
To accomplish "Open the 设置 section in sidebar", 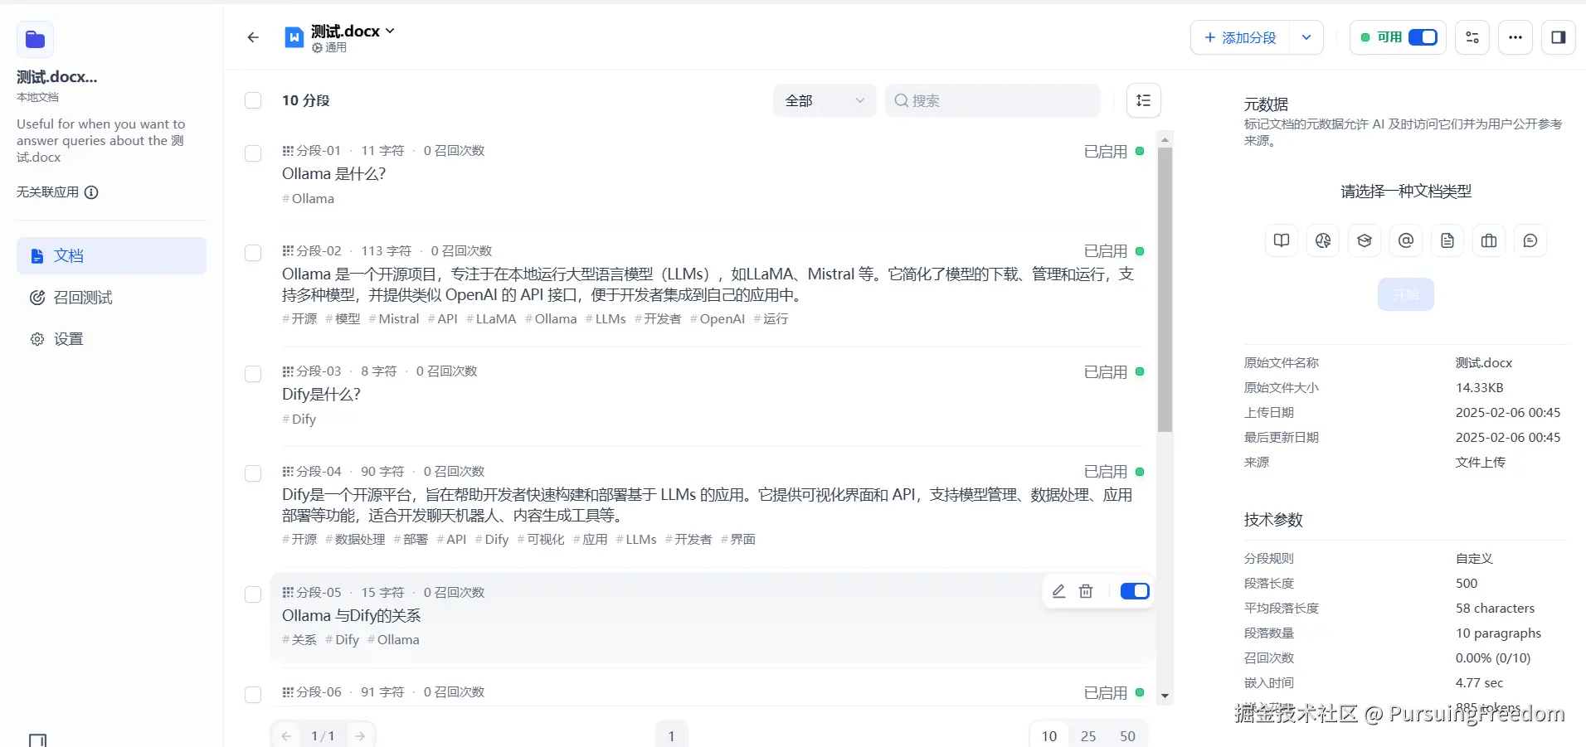I will click(111, 339).
